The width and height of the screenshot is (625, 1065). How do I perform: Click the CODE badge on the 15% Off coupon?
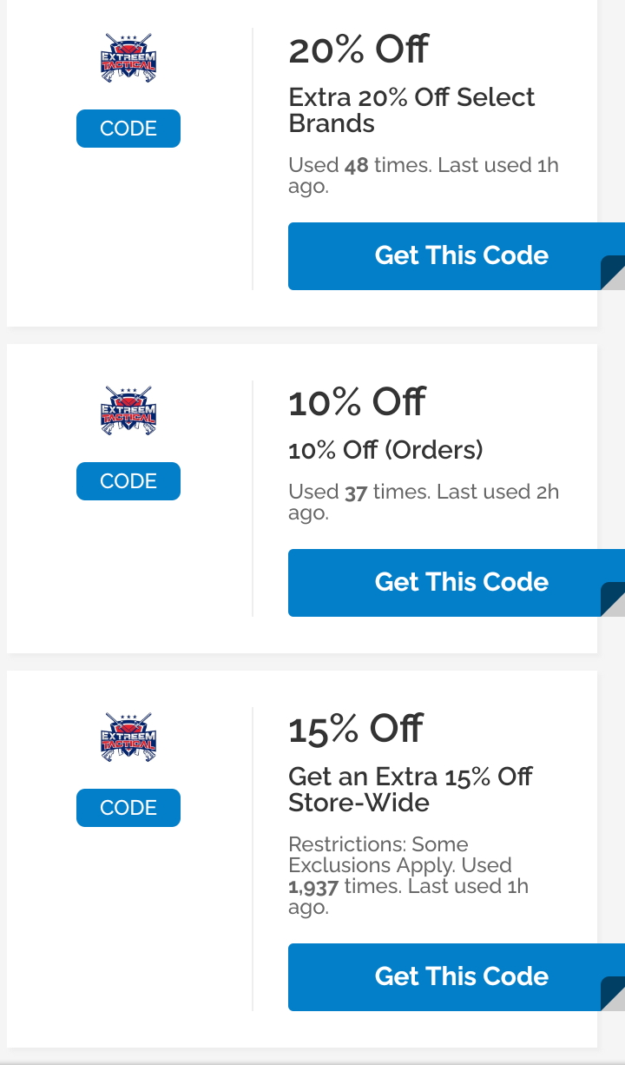coord(128,808)
